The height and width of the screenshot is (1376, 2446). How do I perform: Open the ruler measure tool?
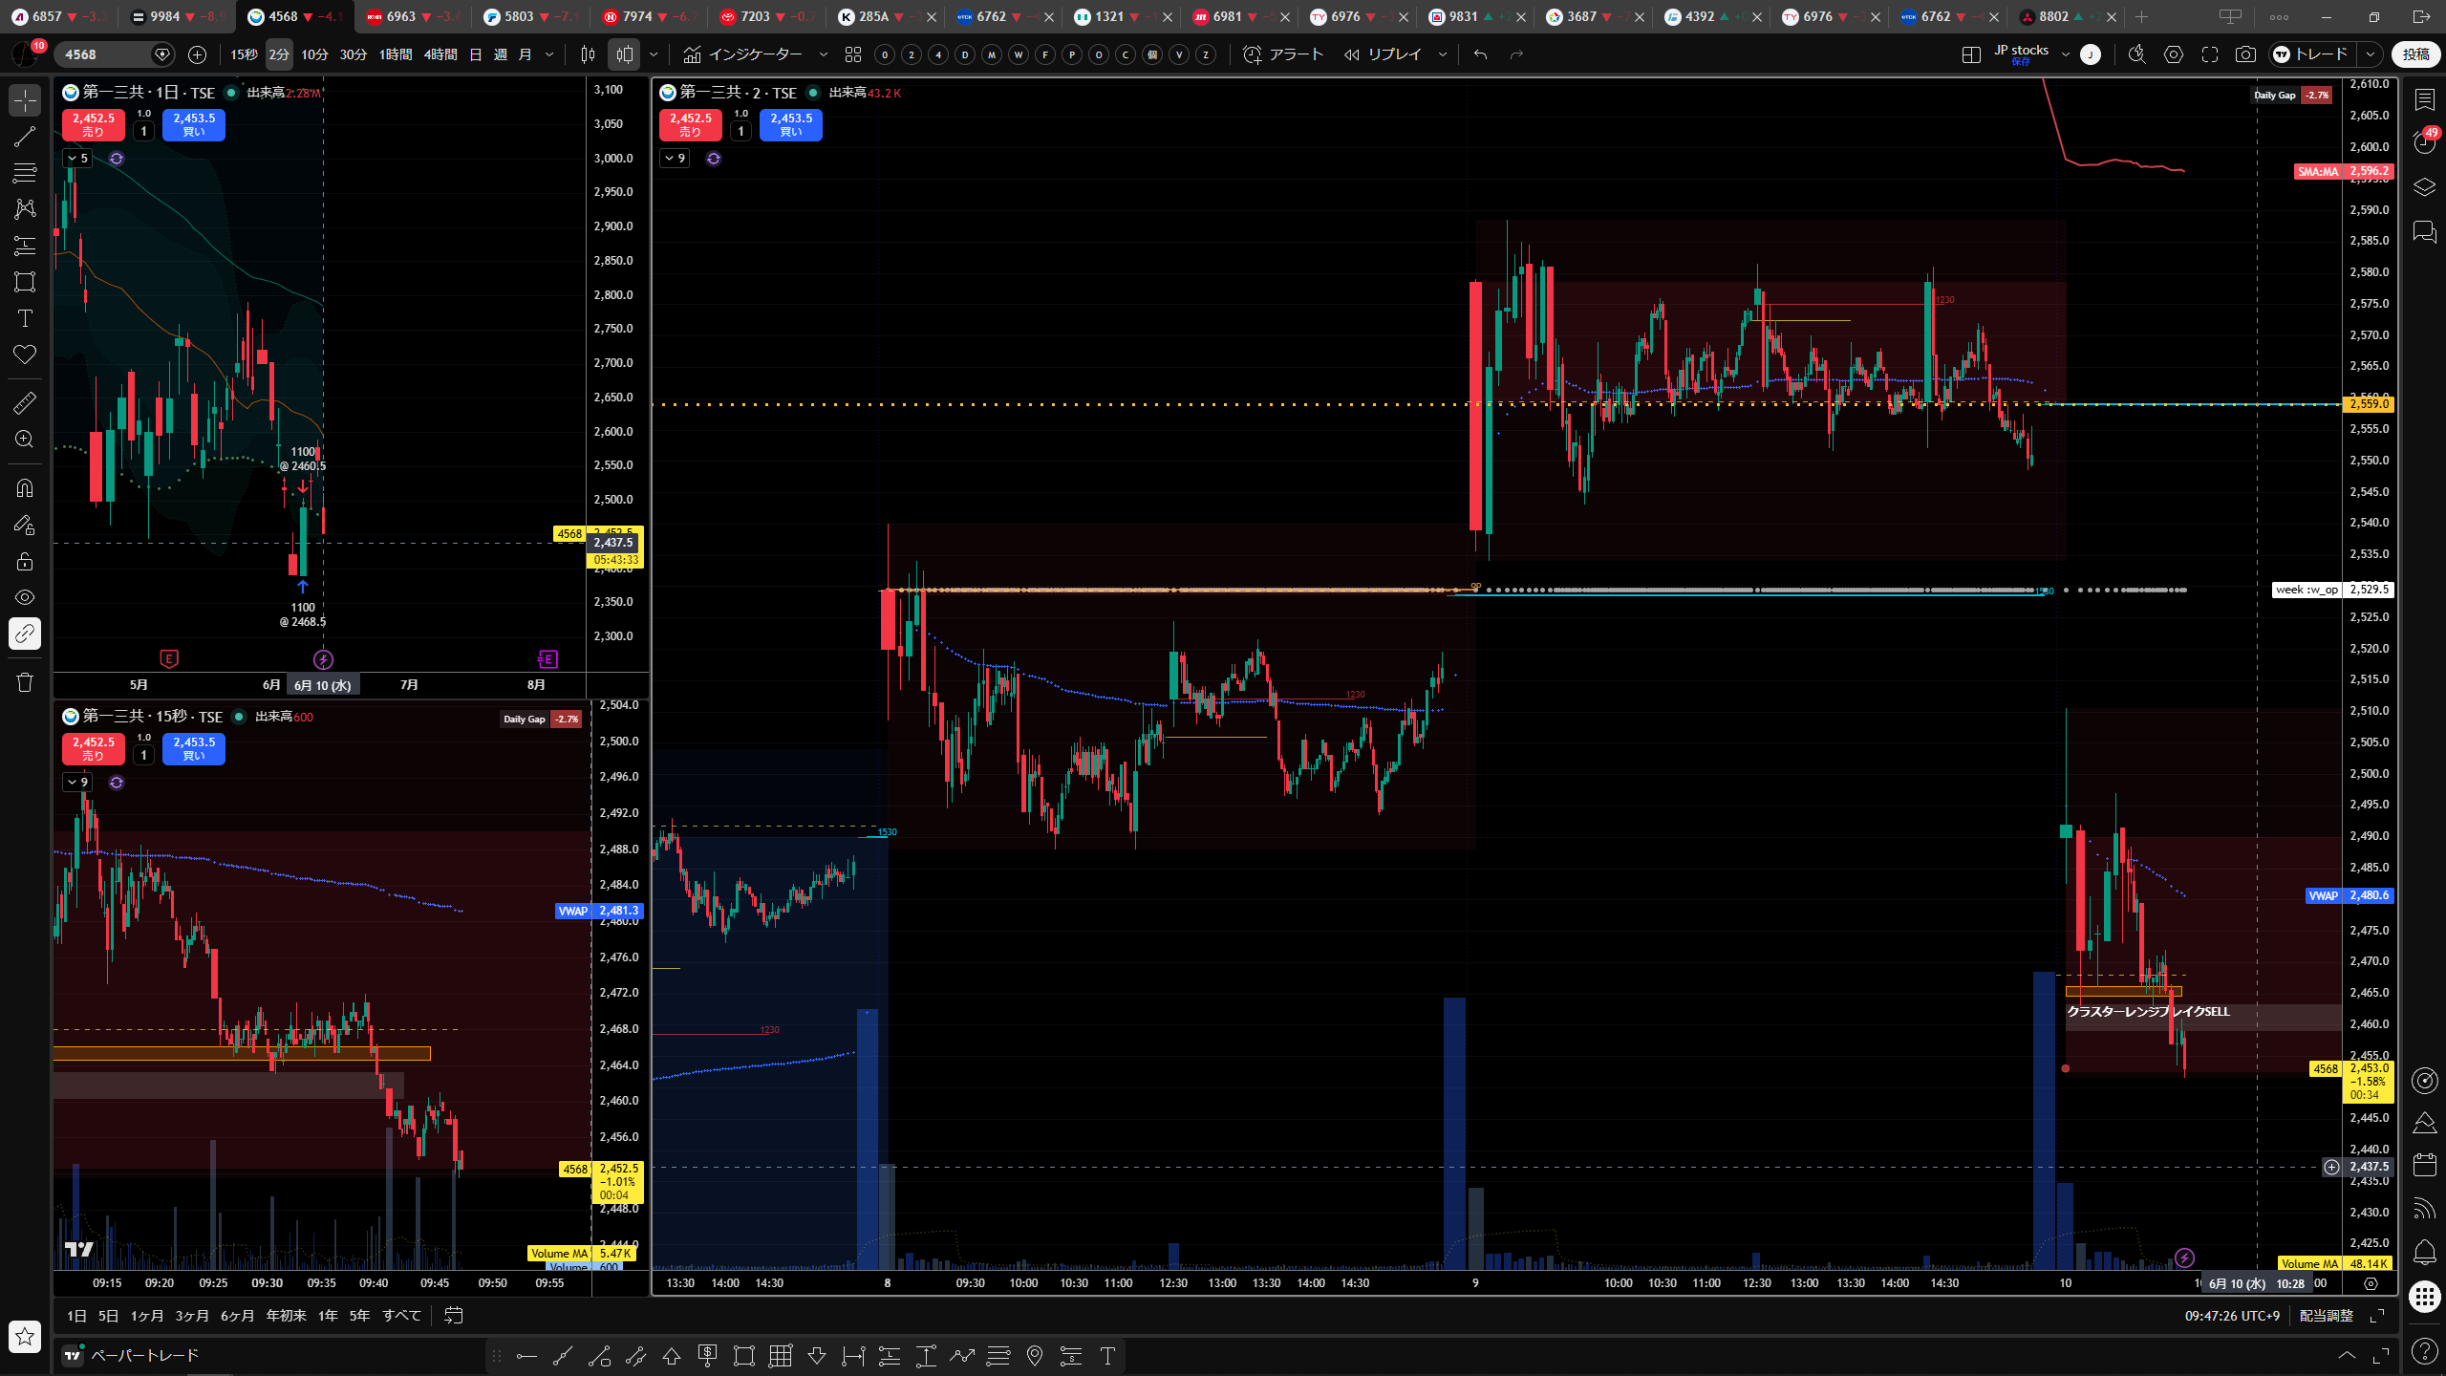[x=25, y=403]
